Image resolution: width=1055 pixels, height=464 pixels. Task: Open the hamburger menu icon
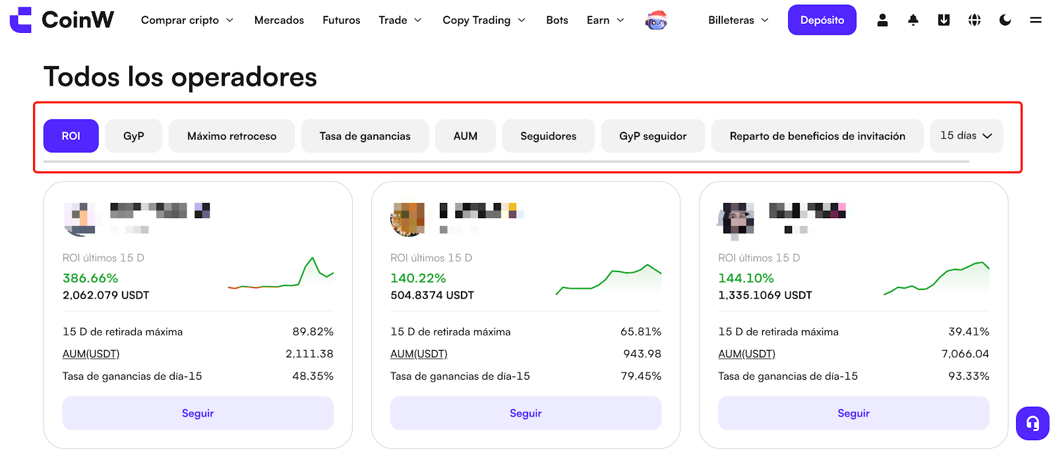(x=1036, y=20)
